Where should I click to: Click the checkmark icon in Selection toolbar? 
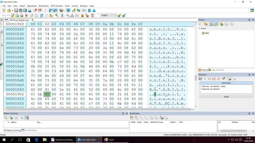pos(224,79)
